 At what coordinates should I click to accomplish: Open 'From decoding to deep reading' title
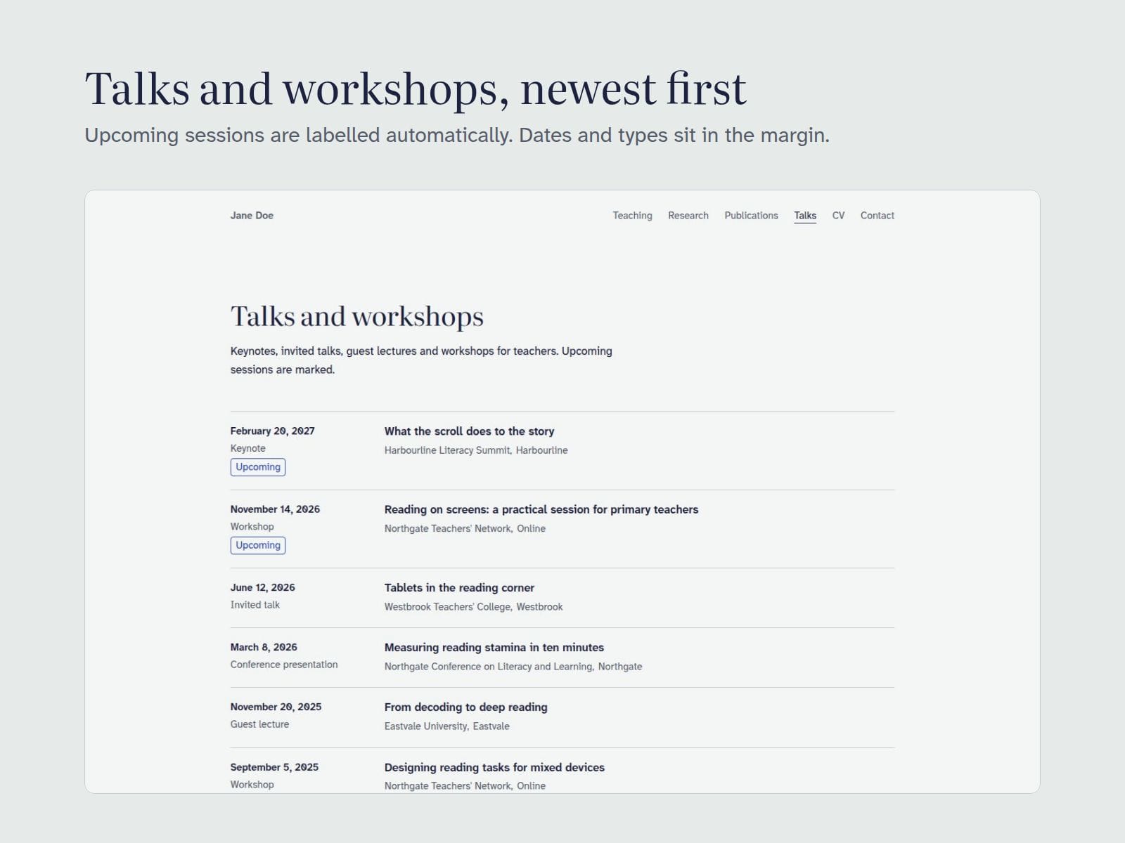(x=465, y=707)
